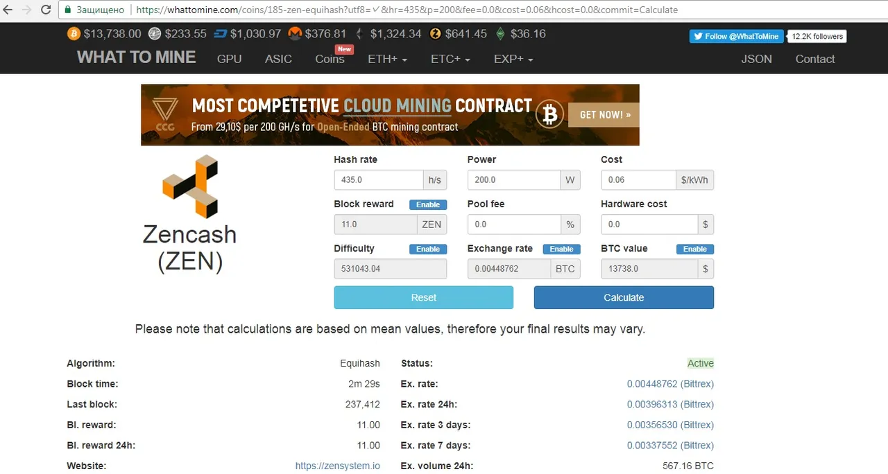Click the Last block value 237,412
The width and height of the screenshot is (888, 474).
point(362,404)
